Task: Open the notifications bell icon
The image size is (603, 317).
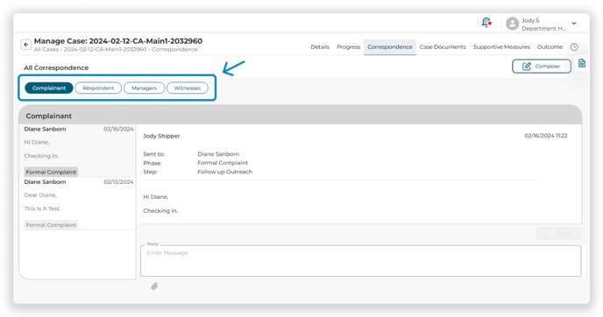Action: [x=486, y=22]
